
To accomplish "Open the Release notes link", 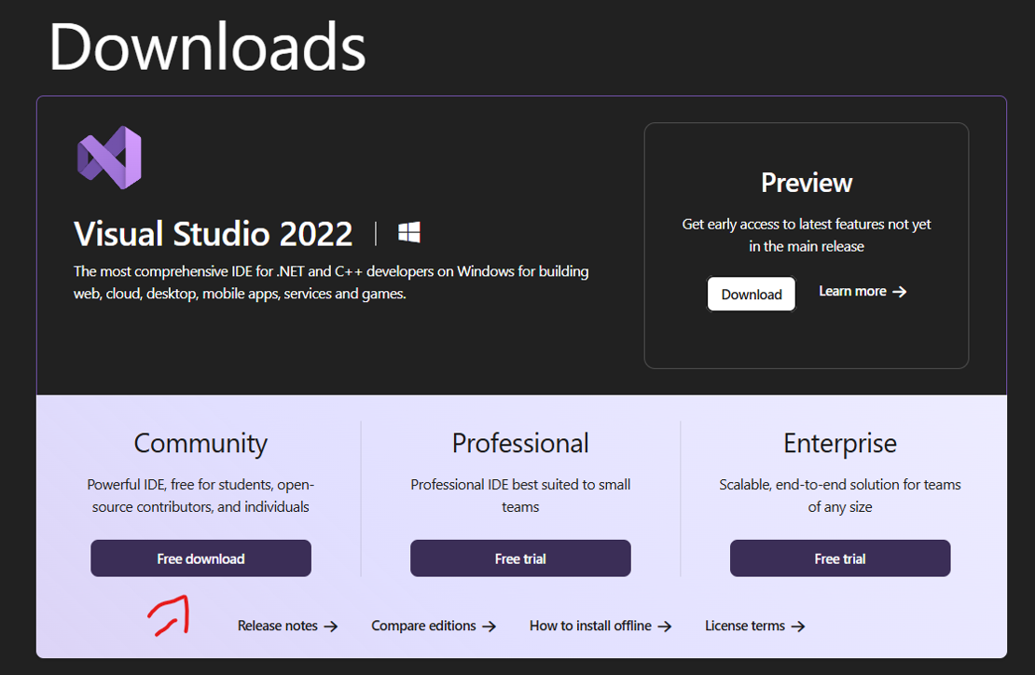I will click(277, 626).
